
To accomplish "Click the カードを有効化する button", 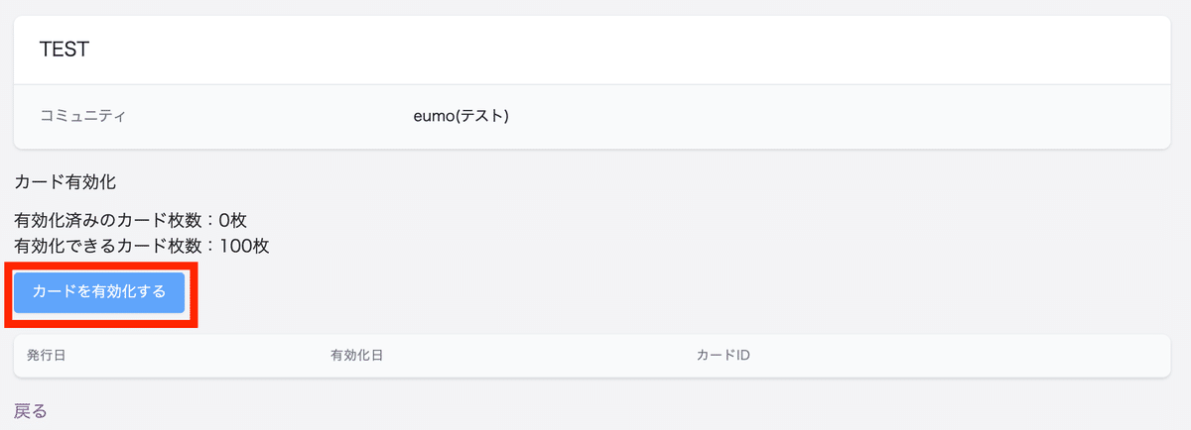I will [x=99, y=292].
